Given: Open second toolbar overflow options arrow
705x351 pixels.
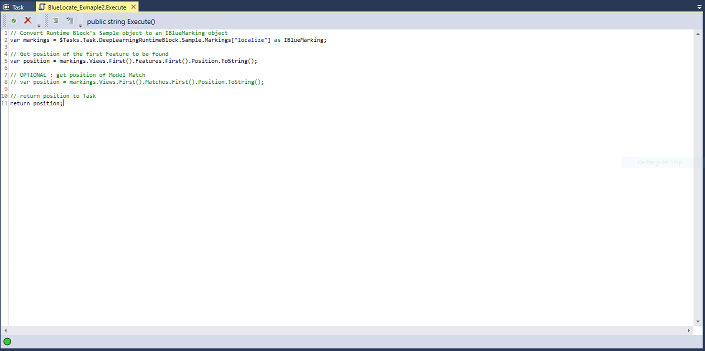Looking at the screenshot, I should pyautogui.click(x=80, y=25).
